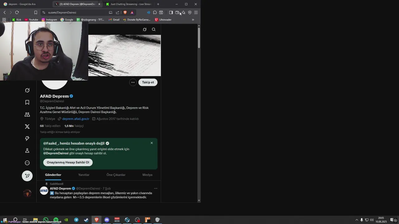Dismiss the verification promo banner
399x224 pixels.
(152, 143)
